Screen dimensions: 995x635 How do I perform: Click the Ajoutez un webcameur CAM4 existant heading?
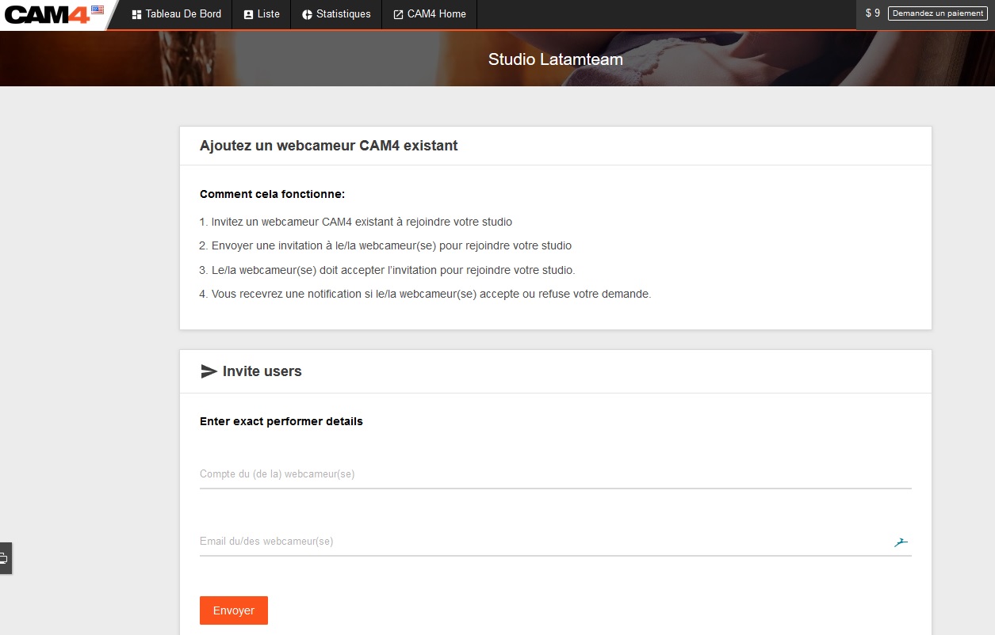[328, 146]
